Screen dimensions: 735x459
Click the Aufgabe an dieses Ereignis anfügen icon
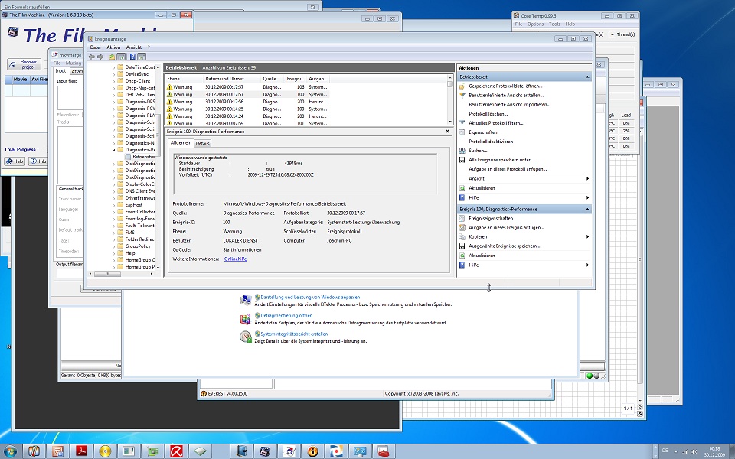point(462,228)
